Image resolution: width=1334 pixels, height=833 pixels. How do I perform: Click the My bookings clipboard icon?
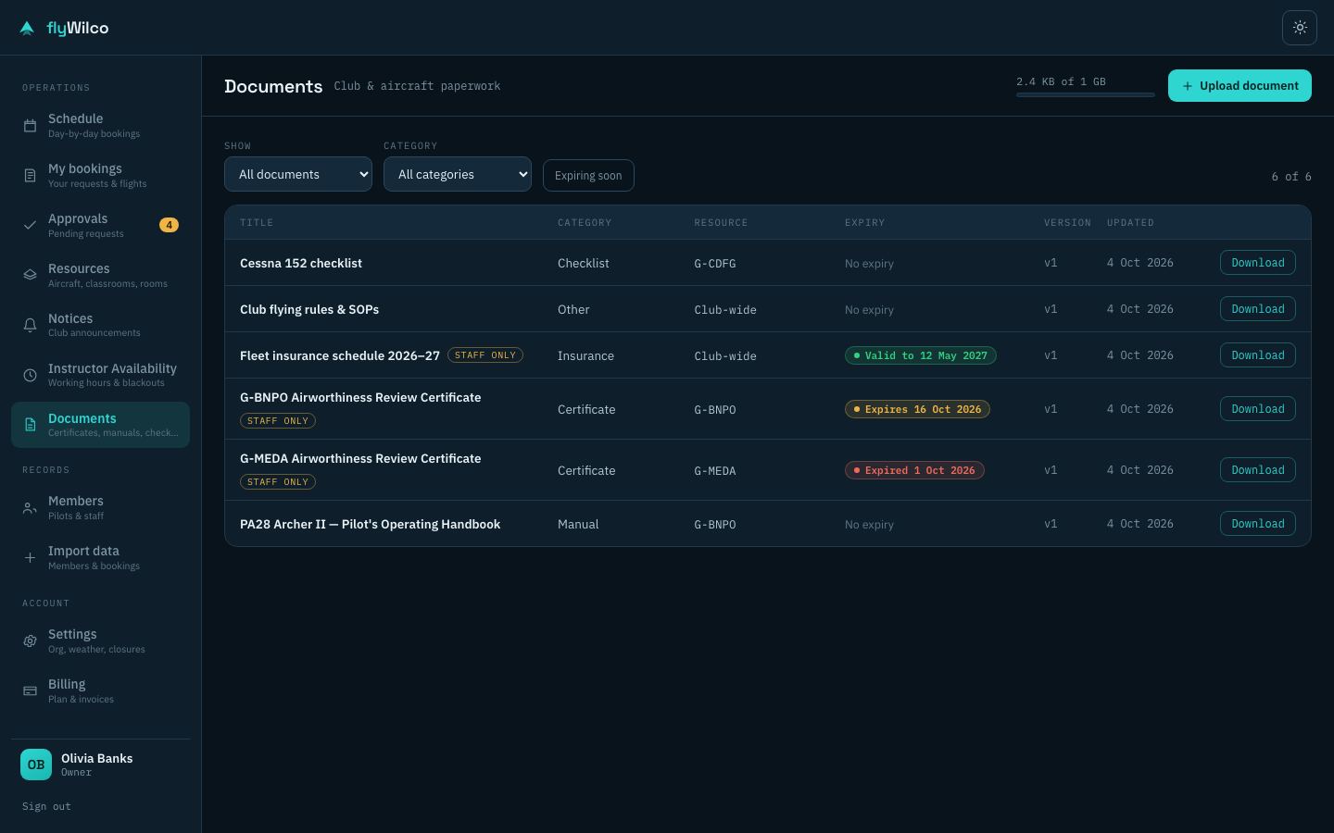point(30,175)
